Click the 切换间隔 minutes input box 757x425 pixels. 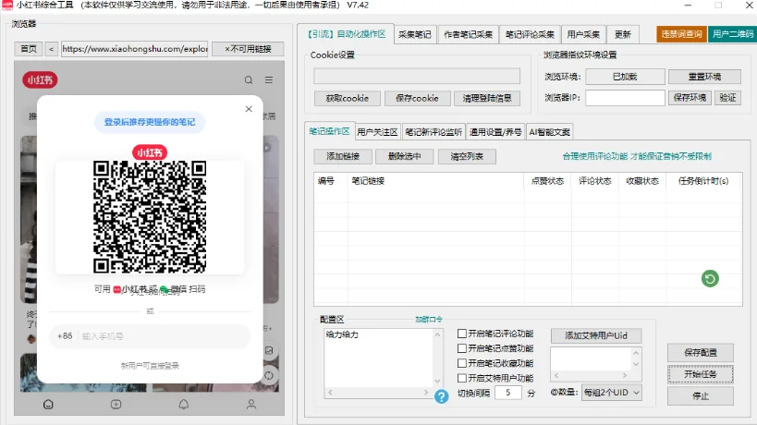click(x=507, y=393)
